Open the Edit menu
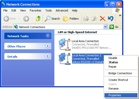The image size is (139, 99). pyautogui.click(x=14, y=10)
